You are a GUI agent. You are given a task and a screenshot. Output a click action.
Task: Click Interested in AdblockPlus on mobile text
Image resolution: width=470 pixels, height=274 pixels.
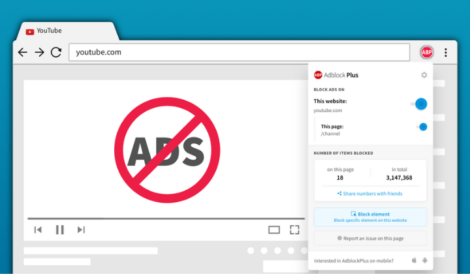tap(354, 261)
